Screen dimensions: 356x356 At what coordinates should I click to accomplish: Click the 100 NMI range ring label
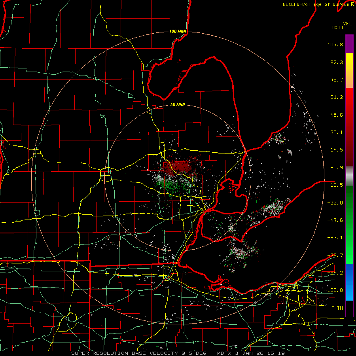178,31
